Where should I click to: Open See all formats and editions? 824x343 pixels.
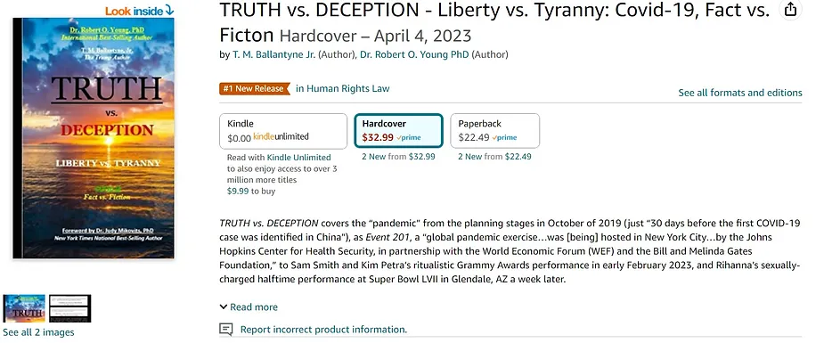740,93
